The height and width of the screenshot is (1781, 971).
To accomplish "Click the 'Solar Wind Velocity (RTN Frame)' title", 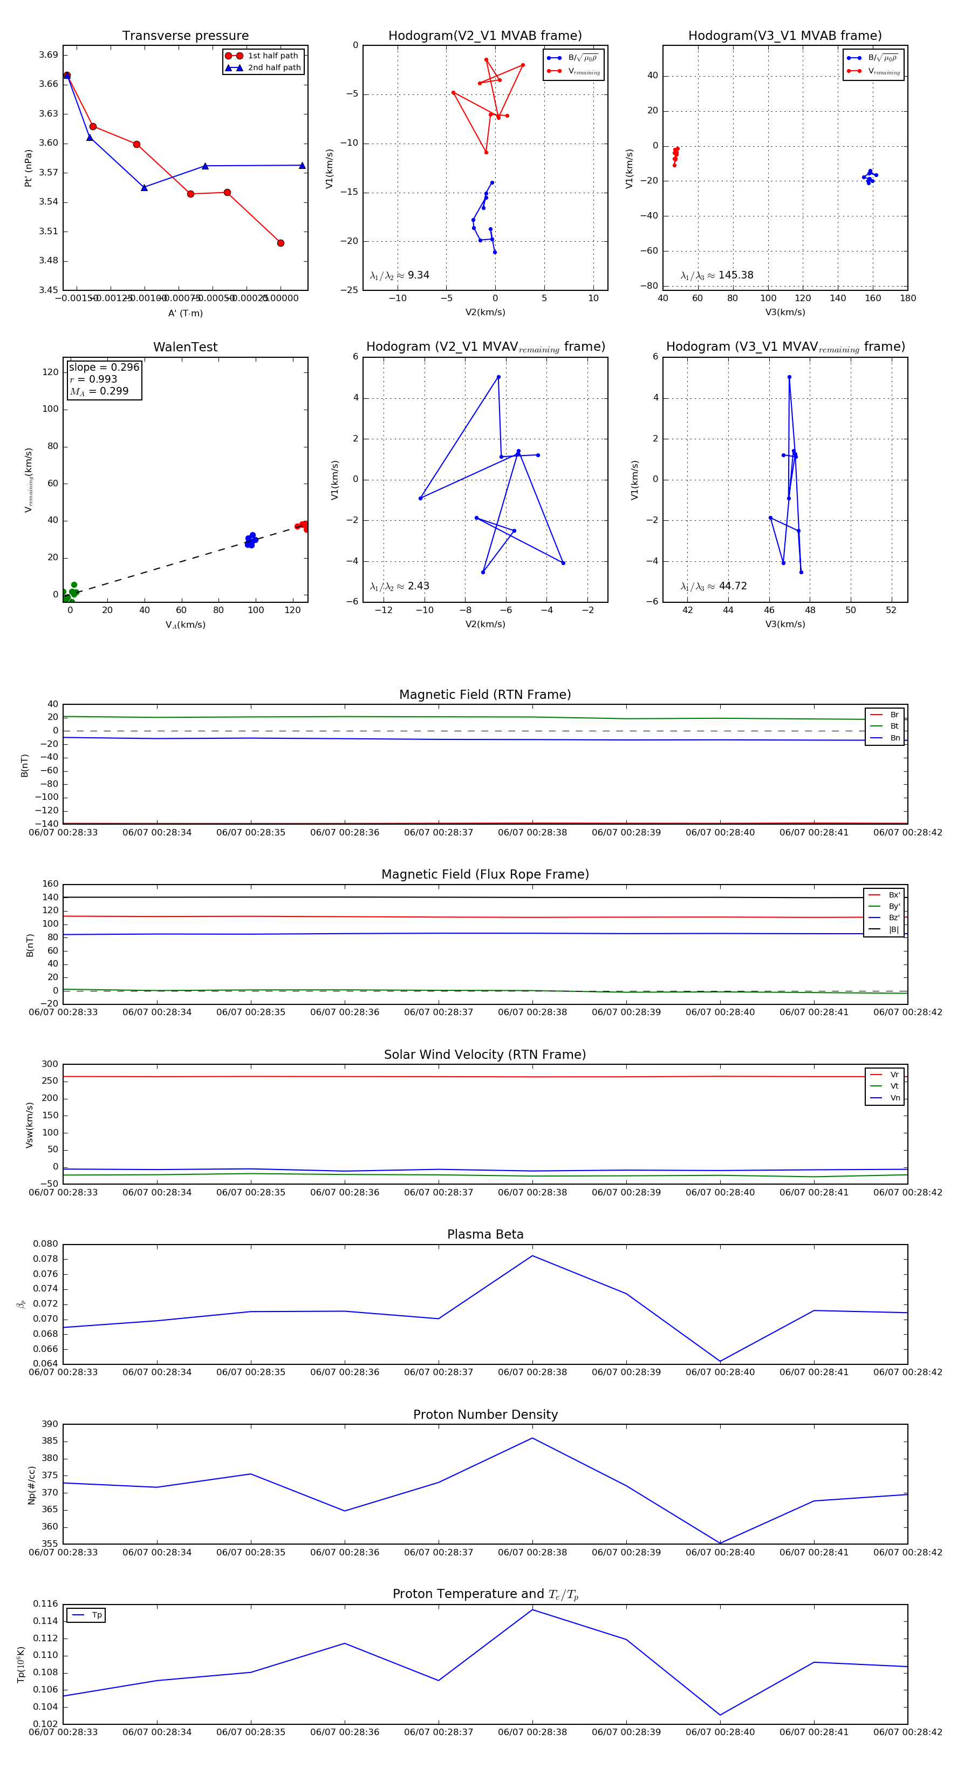I will (x=485, y=1055).
